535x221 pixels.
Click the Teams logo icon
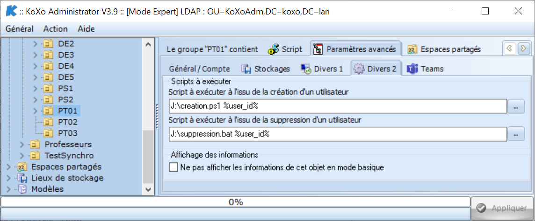(412, 69)
